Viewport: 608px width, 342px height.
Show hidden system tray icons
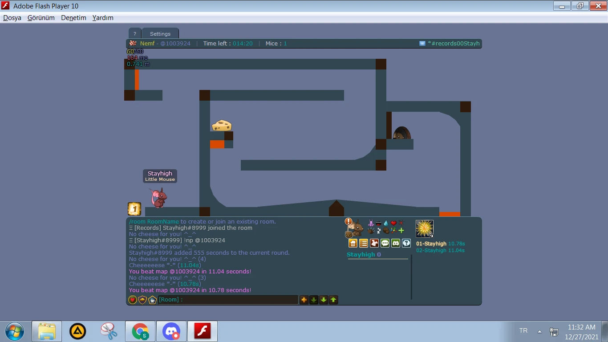539,331
